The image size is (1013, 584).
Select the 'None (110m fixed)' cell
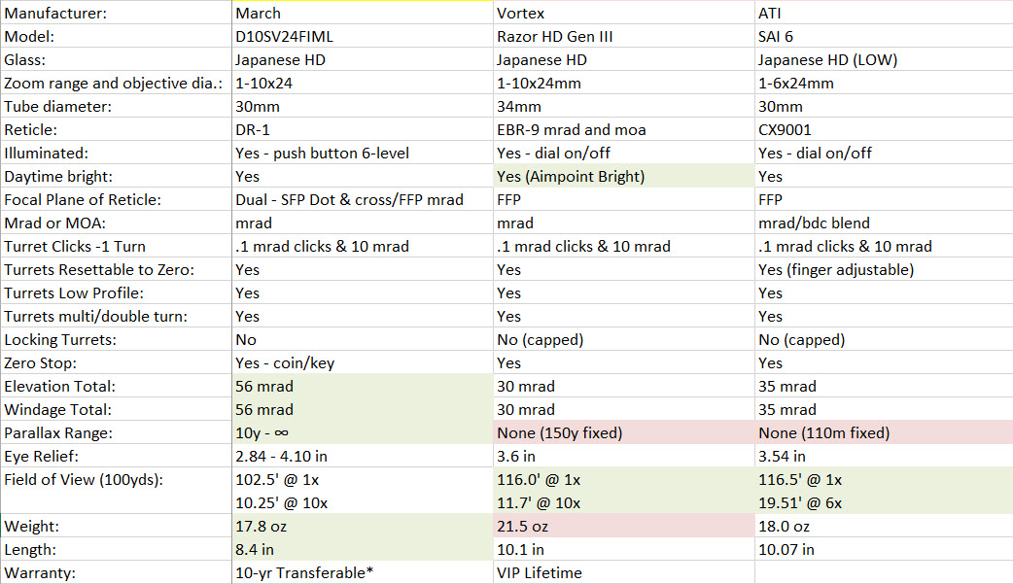tap(884, 432)
